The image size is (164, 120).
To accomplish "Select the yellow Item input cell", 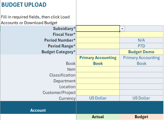I will point(98,69).
